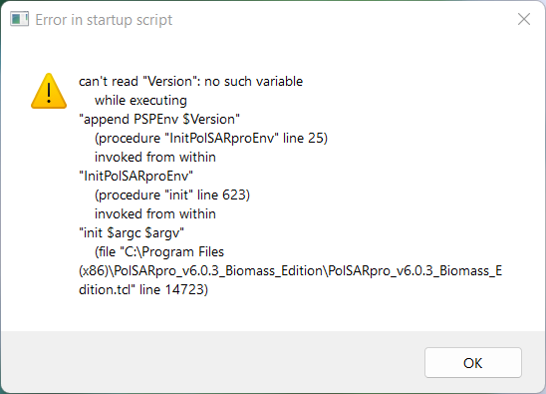Click the "no such variable" phrase
Screen dimensions: 546x394
[253, 81]
